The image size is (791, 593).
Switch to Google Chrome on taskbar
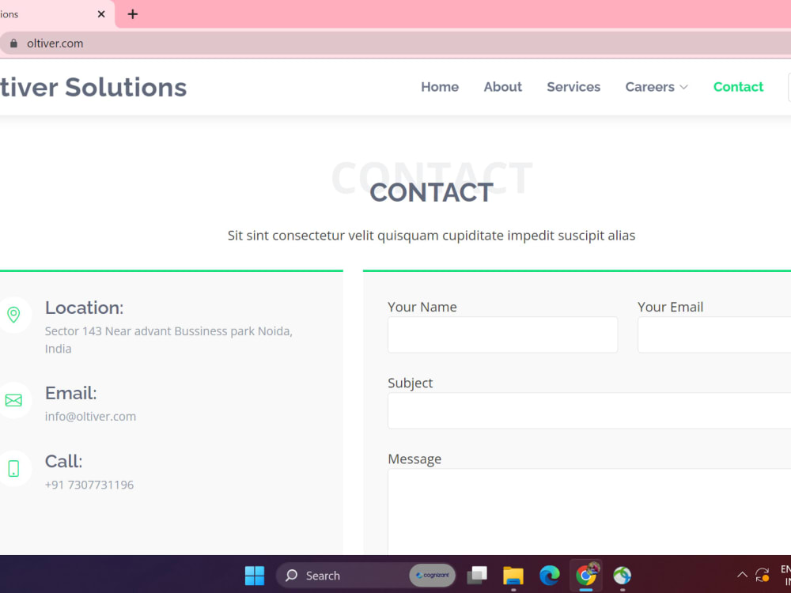click(586, 576)
